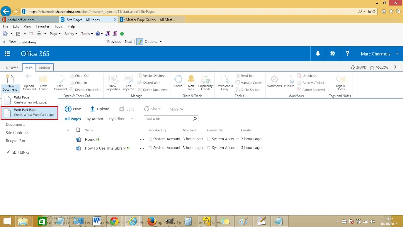Toggle the select-all checkmark column header

coord(68,130)
